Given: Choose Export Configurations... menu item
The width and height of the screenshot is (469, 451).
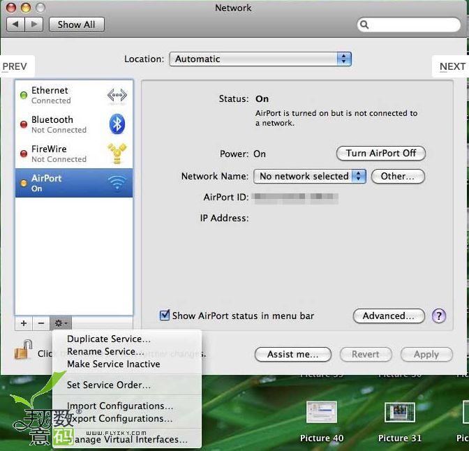Looking at the screenshot, I should (127, 418).
